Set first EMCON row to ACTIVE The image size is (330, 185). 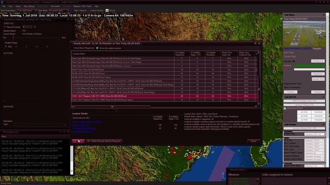[x=304, y=112]
